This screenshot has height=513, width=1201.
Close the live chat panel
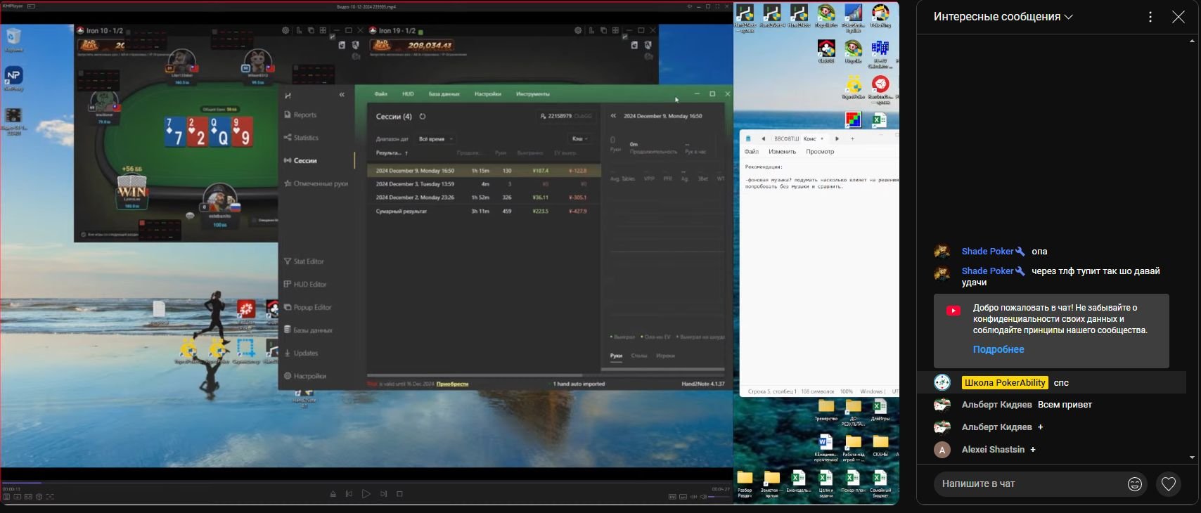tap(1178, 17)
